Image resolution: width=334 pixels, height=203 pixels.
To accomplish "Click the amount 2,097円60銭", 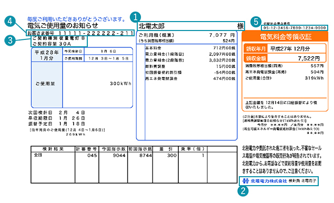I will coord(222,54).
